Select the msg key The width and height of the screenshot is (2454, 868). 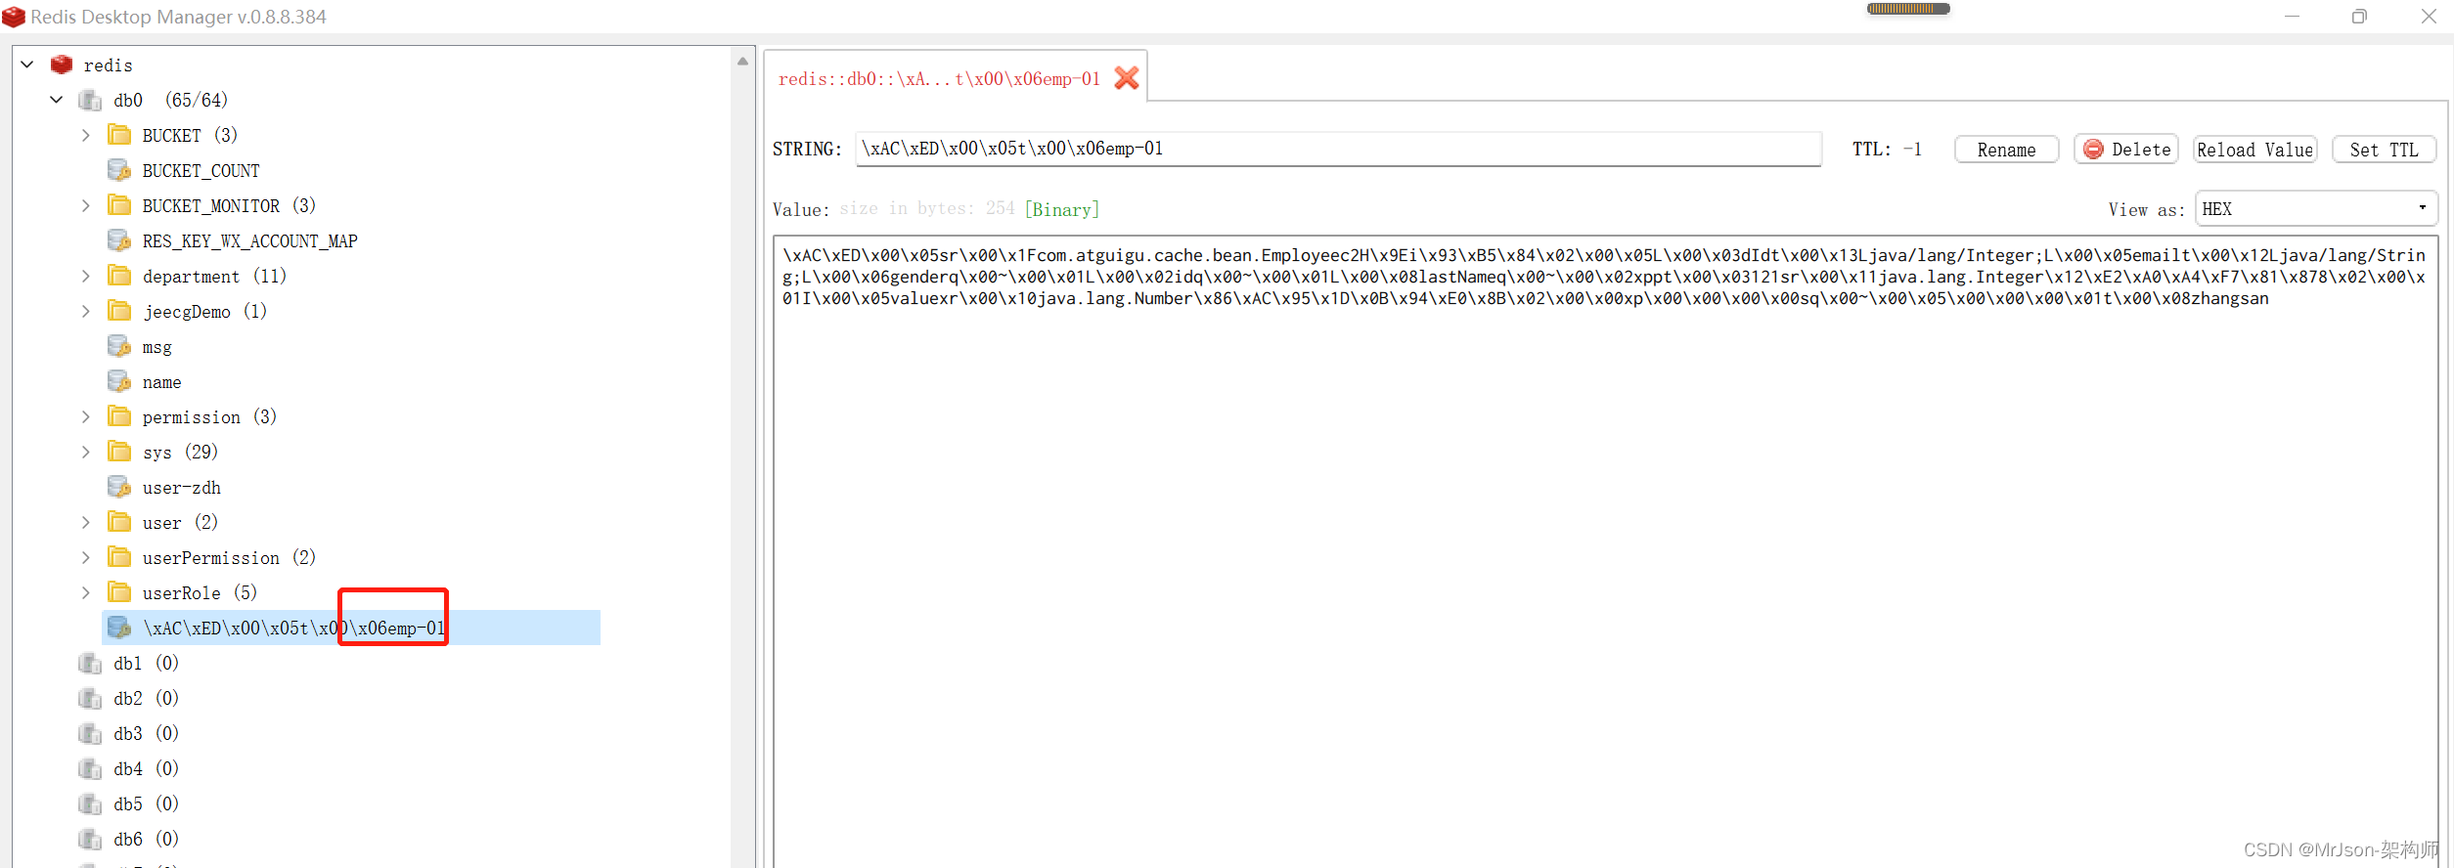tap(156, 347)
